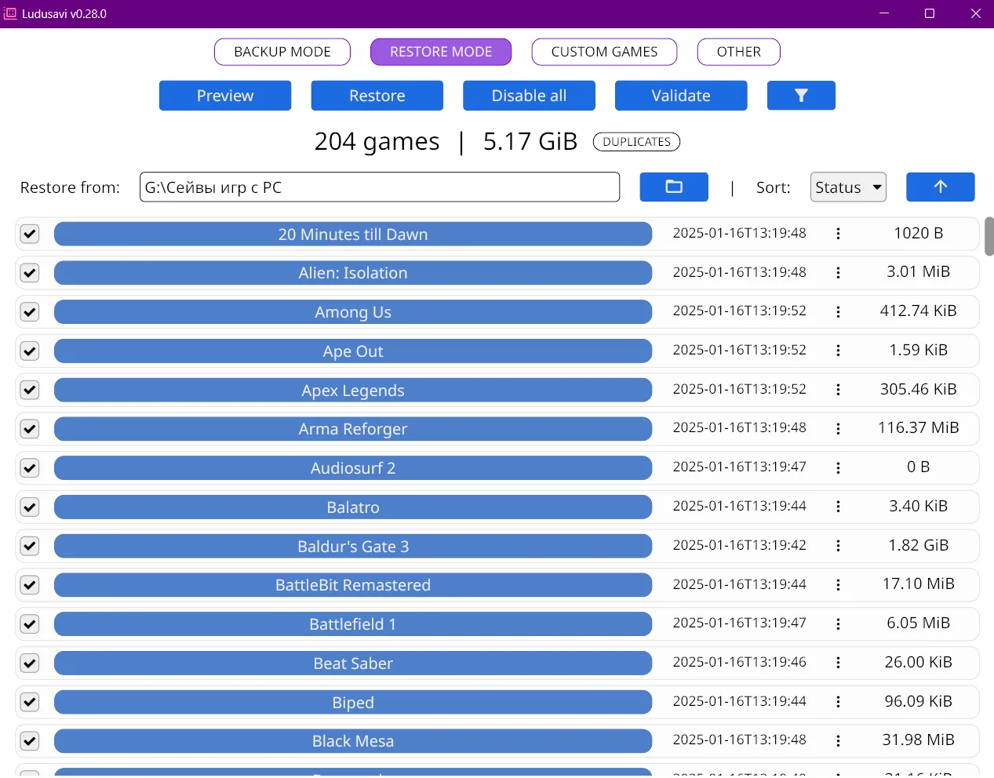994x778 pixels.
Task: Open more options for Arma Reforger
Action: click(x=838, y=429)
